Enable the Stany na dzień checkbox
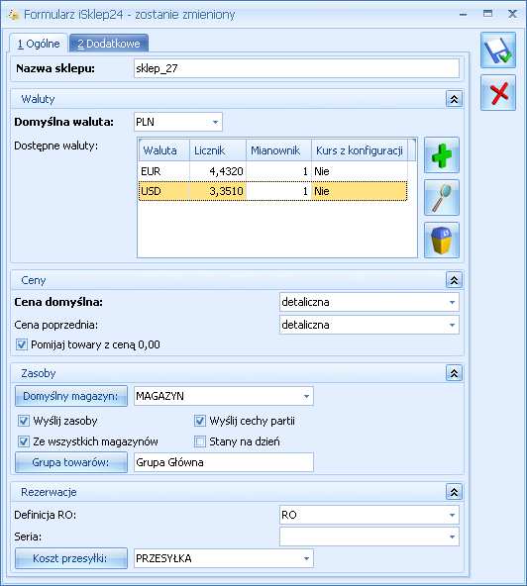 [200, 441]
